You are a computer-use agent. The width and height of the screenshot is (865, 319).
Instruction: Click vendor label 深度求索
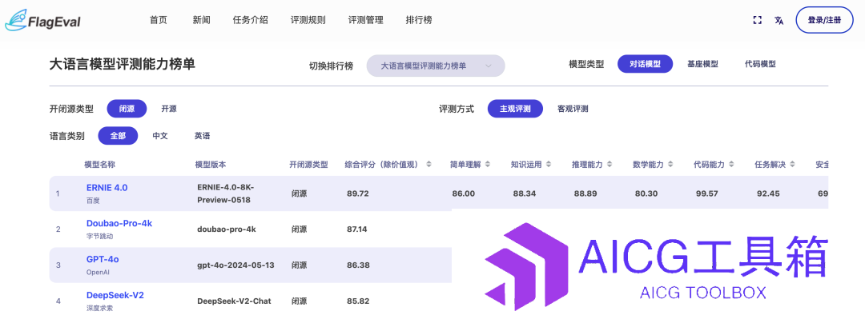pyautogui.click(x=99, y=308)
